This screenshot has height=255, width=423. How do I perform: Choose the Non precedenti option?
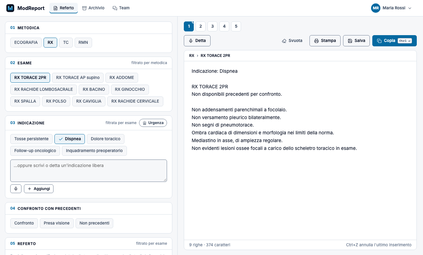pos(94,223)
